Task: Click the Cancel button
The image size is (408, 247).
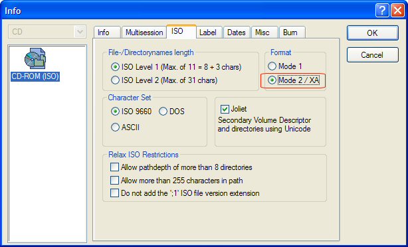Action: pos(372,55)
